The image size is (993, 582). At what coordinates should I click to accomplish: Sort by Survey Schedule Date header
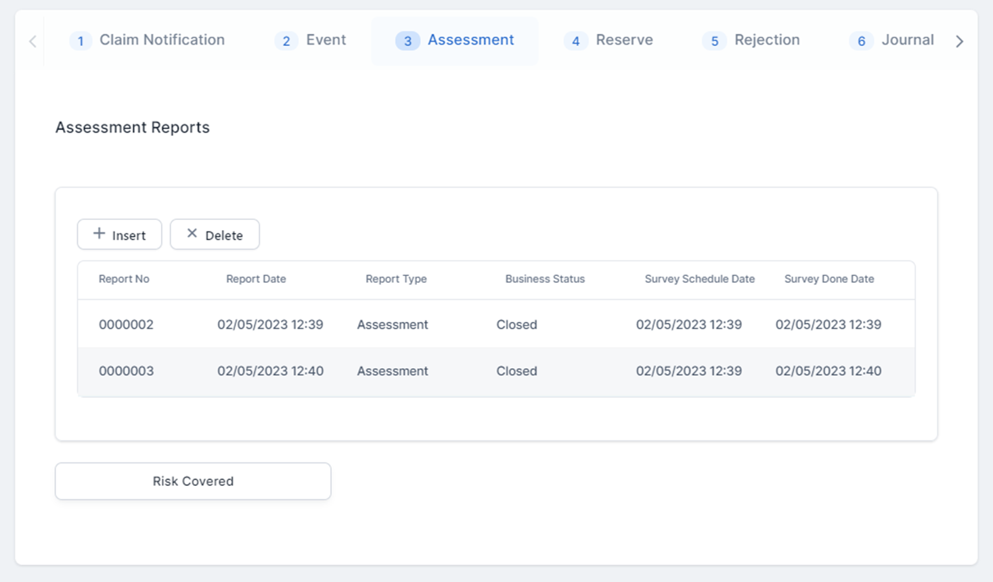click(699, 279)
